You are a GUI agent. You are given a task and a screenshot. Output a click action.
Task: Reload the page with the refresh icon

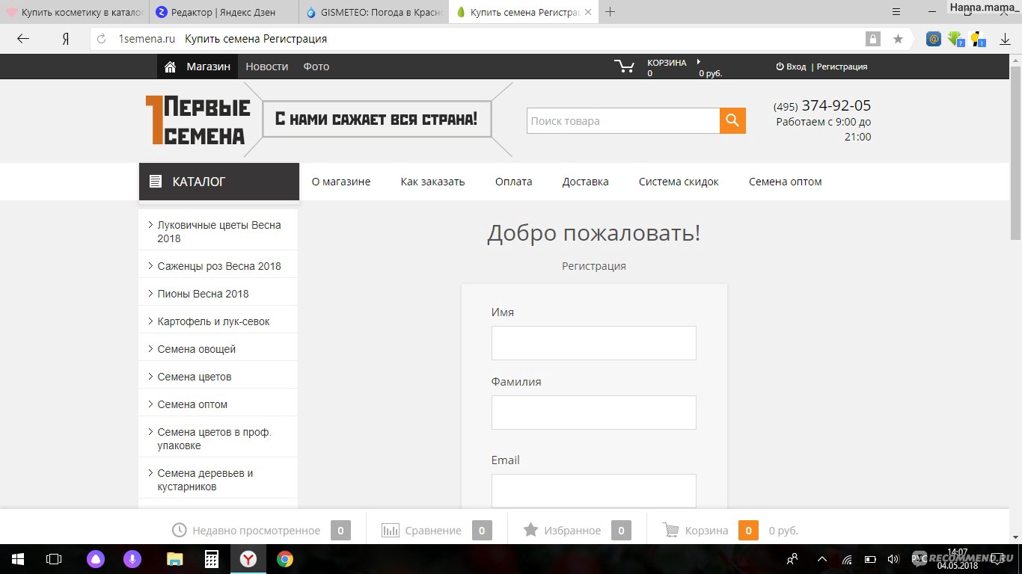(102, 39)
